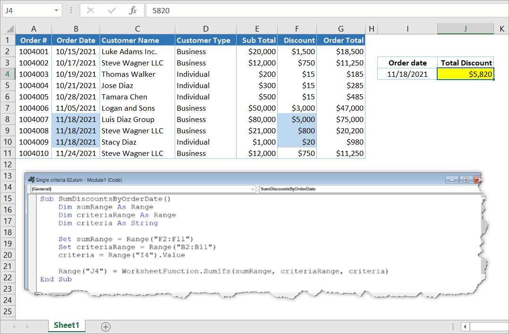Add a new sheet with plus button

tap(106, 326)
